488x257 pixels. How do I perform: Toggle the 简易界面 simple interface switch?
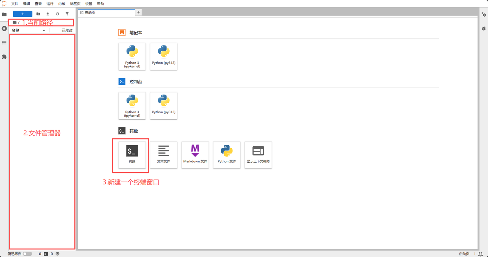pyautogui.click(x=27, y=254)
